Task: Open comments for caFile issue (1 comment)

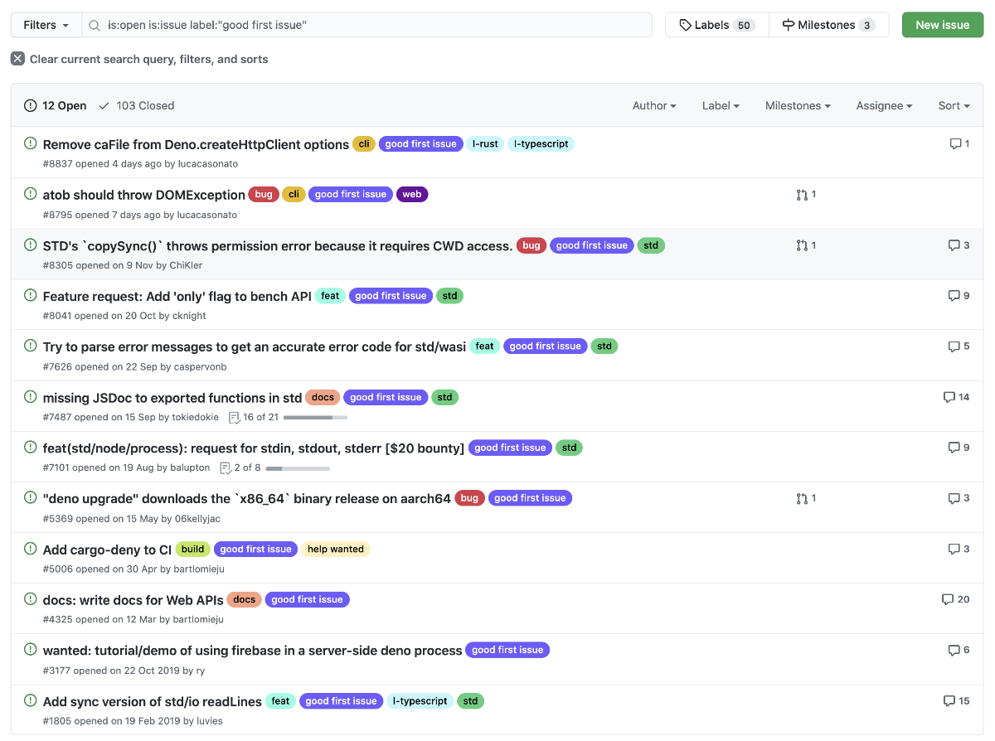Action: pyautogui.click(x=959, y=144)
